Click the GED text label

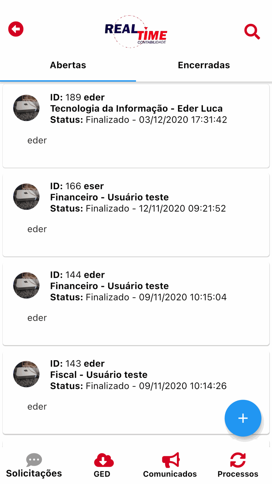(x=102, y=474)
